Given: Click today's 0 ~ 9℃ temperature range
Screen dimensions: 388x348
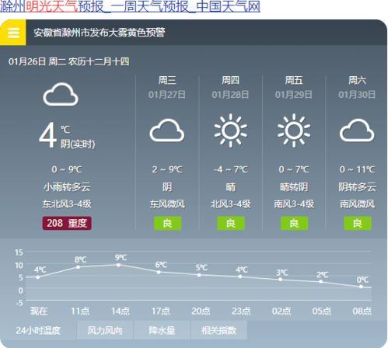Looking at the screenshot, I should click(x=67, y=169).
